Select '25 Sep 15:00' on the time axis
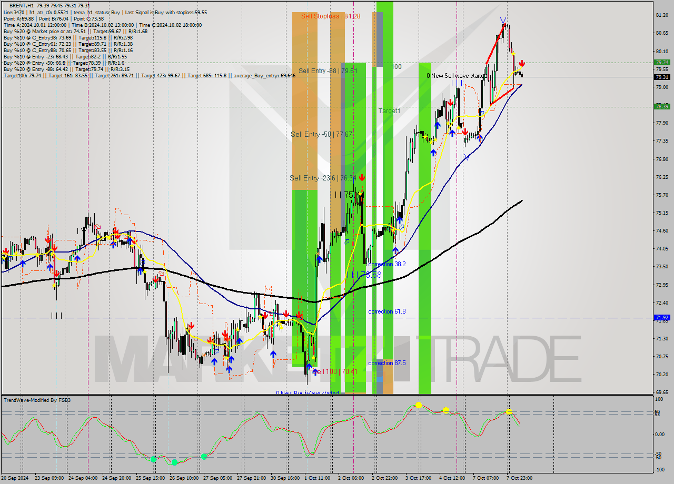Screen dimensions: 674x484 [x=150, y=478]
